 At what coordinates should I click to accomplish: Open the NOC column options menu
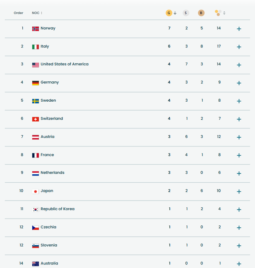coord(41,13)
